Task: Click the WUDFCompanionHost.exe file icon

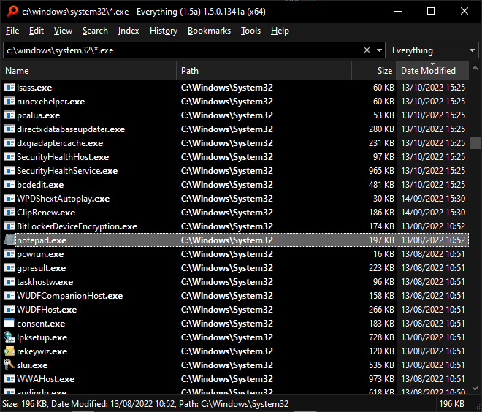Action: tap(9, 295)
